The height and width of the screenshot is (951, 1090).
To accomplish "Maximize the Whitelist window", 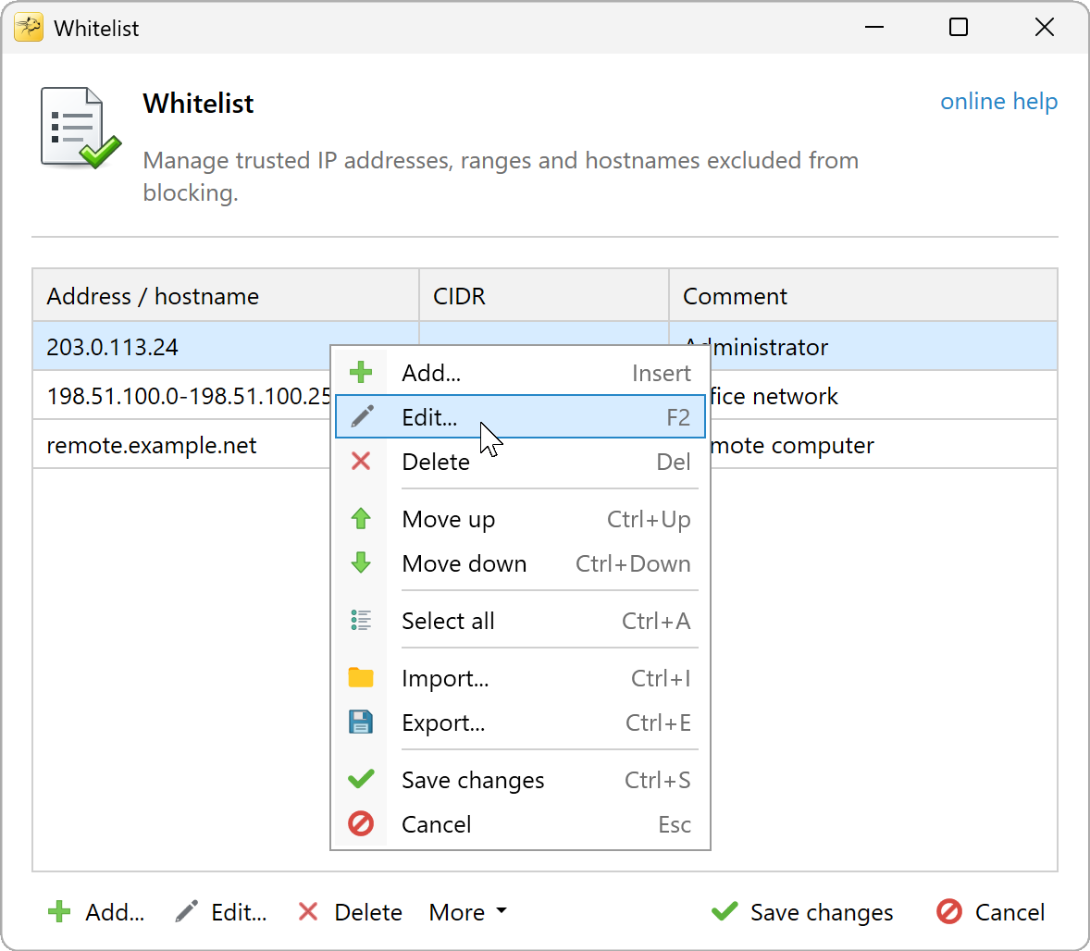I will pos(959,28).
